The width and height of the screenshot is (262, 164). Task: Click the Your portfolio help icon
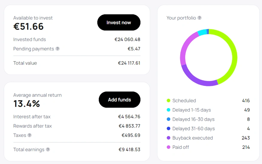coord(199,18)
